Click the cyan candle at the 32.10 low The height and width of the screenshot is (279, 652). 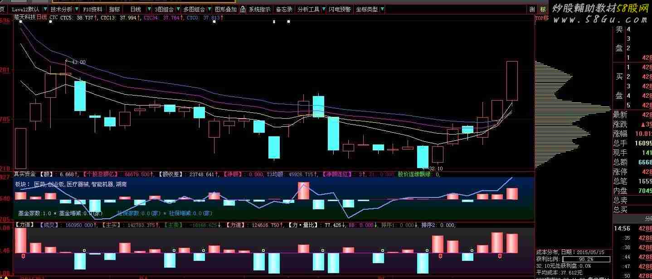(x=423, y=157)
